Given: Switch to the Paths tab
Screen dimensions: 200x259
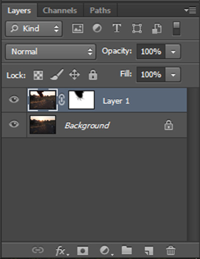Looking at the screenshot, I should click(x=100, y=10).
